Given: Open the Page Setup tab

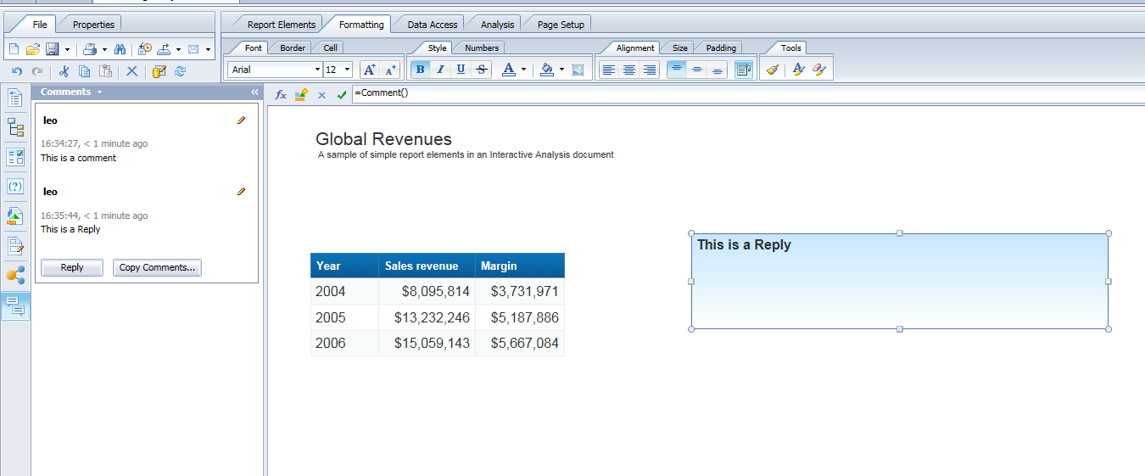Looking at the screenshot, I should tap(561, 25).
